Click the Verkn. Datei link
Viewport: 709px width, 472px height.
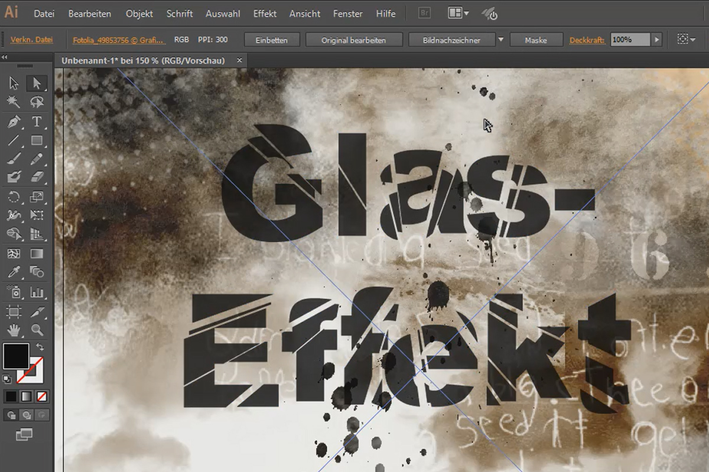tap(31, 40)
